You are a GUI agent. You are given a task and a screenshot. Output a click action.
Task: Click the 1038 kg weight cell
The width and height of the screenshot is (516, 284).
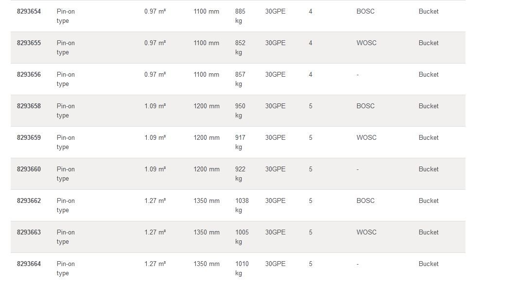241,205
